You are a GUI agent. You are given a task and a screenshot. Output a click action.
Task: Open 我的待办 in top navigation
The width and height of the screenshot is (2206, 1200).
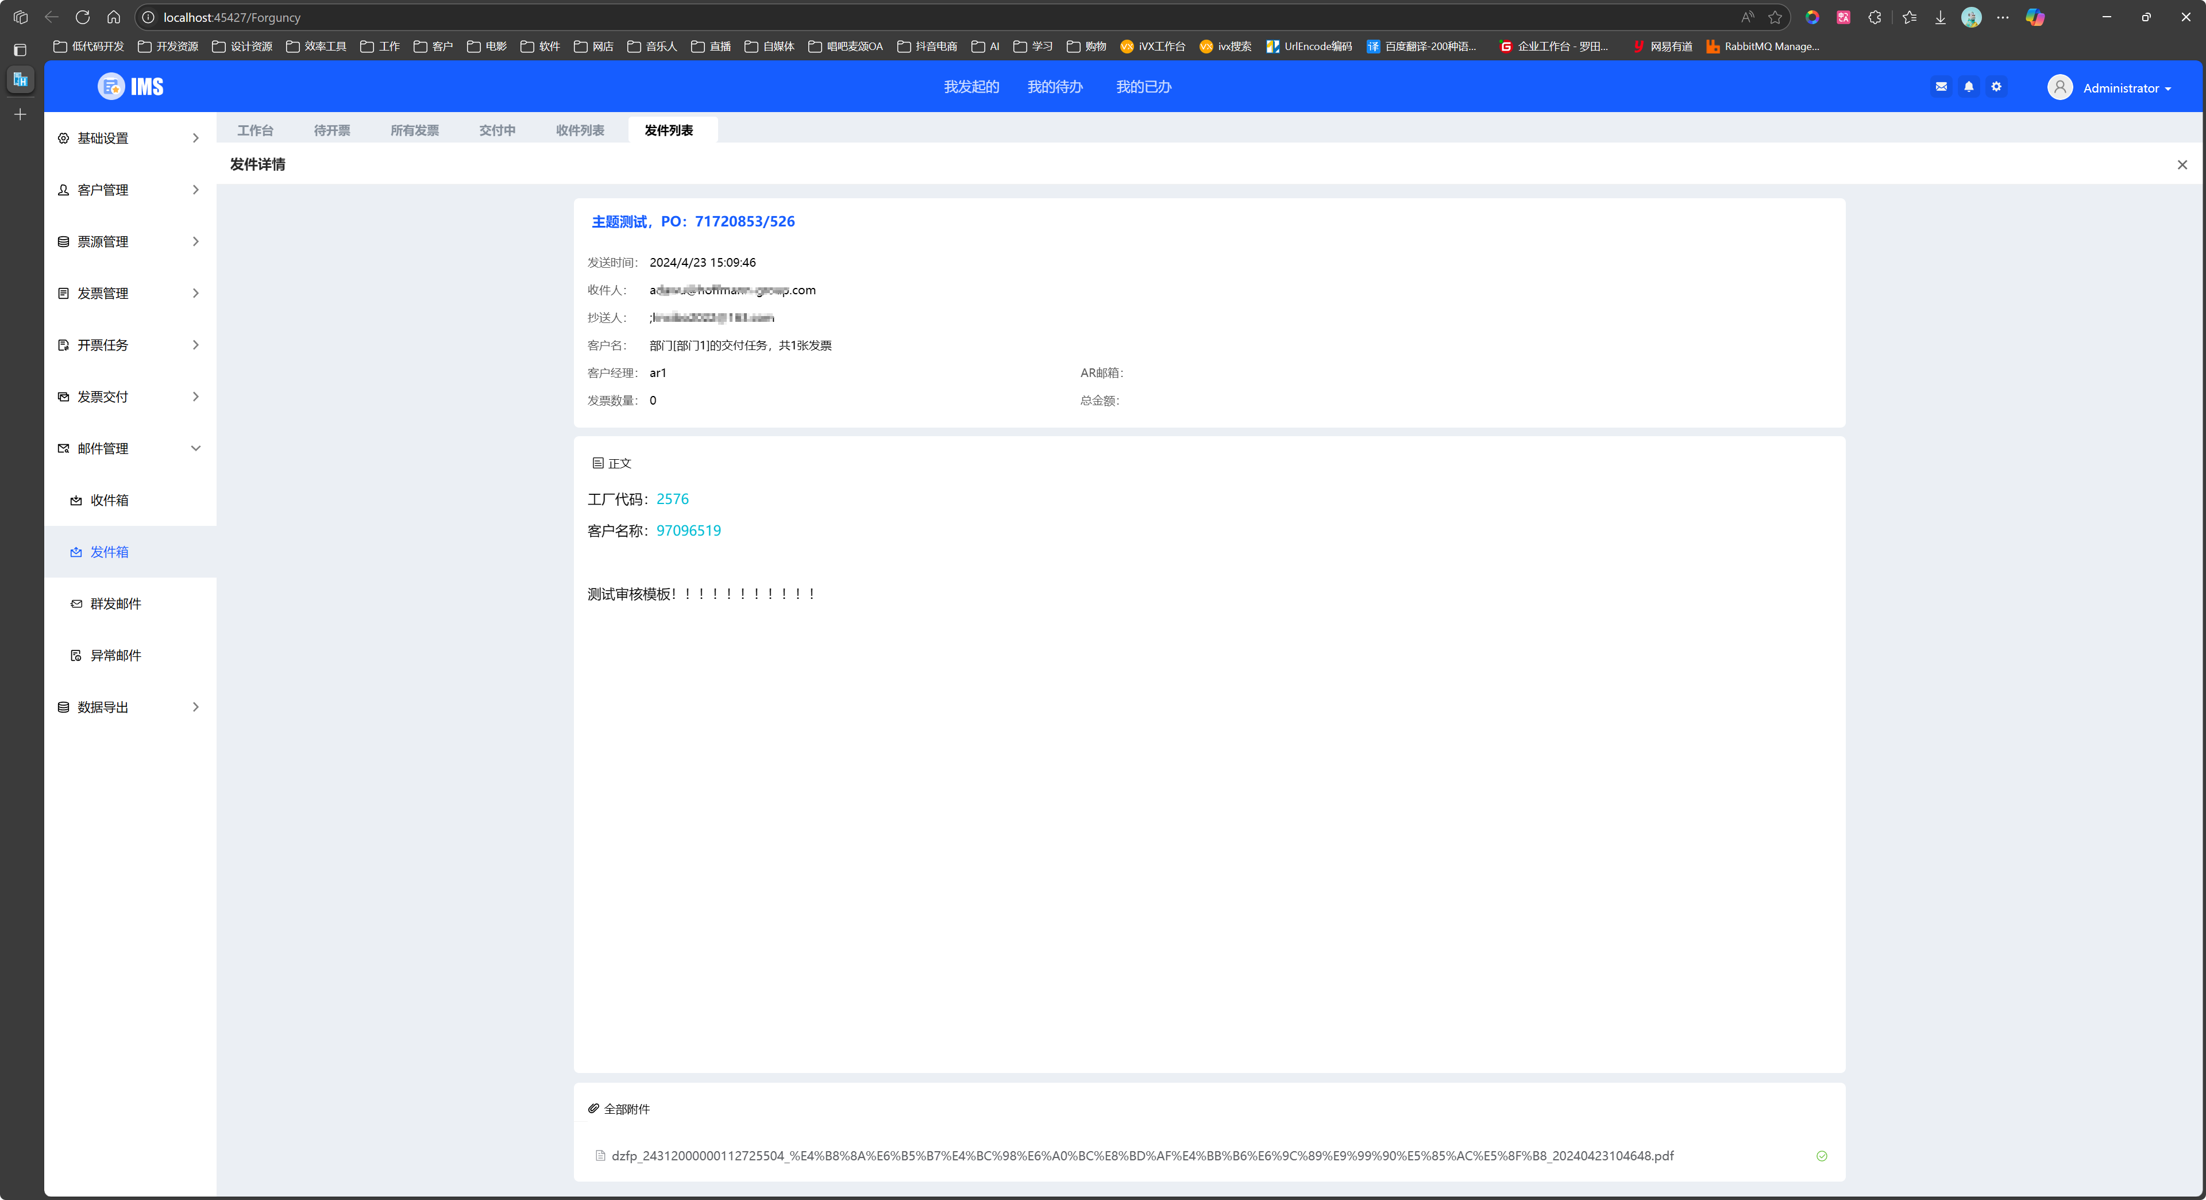point(1054,87)
